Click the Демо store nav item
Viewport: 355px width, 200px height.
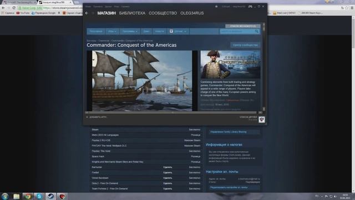point(146,31)
